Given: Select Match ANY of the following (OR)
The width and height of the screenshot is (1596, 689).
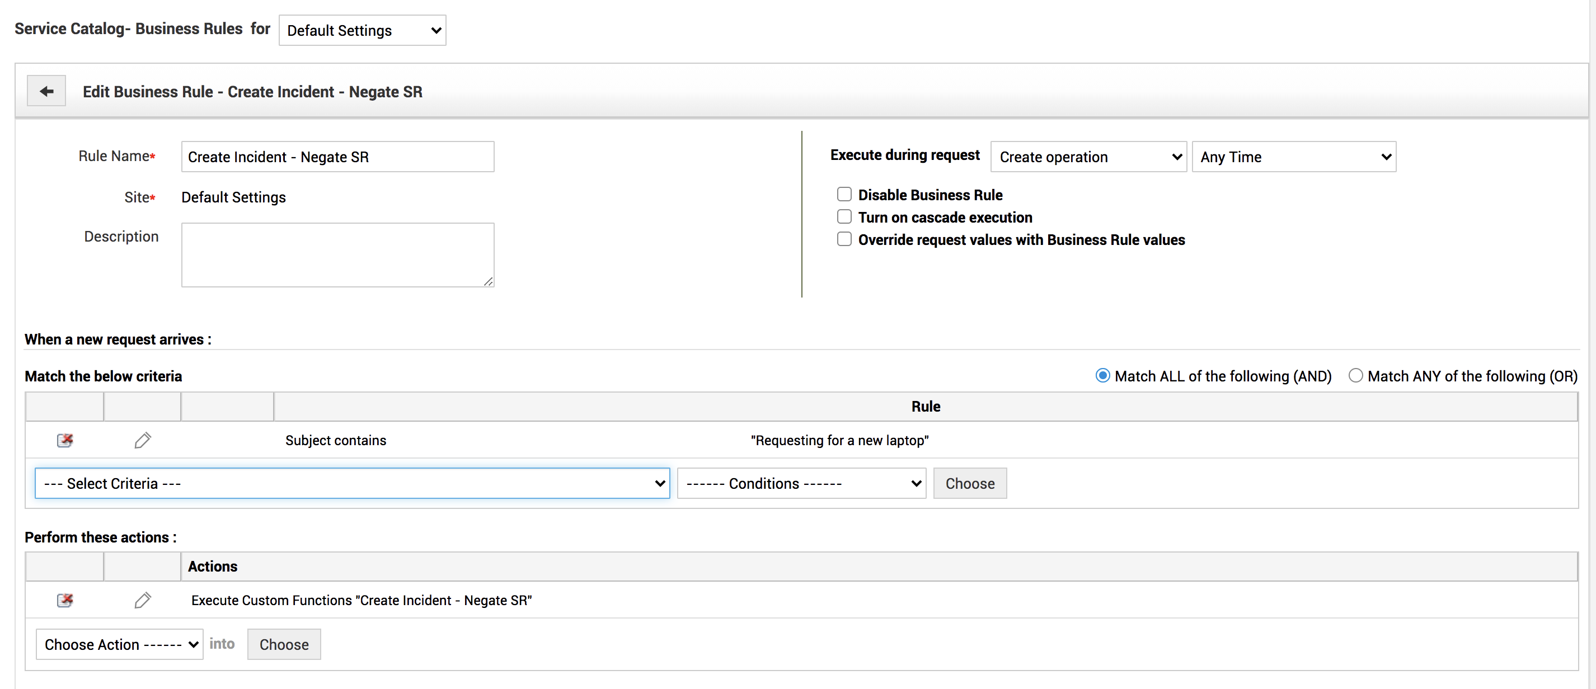Looking at the screenshot, I should pos(1355,376).
